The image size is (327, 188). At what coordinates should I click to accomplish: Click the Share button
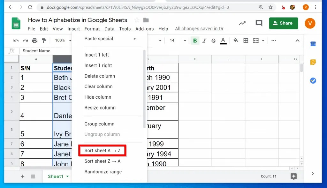[283, 23]
